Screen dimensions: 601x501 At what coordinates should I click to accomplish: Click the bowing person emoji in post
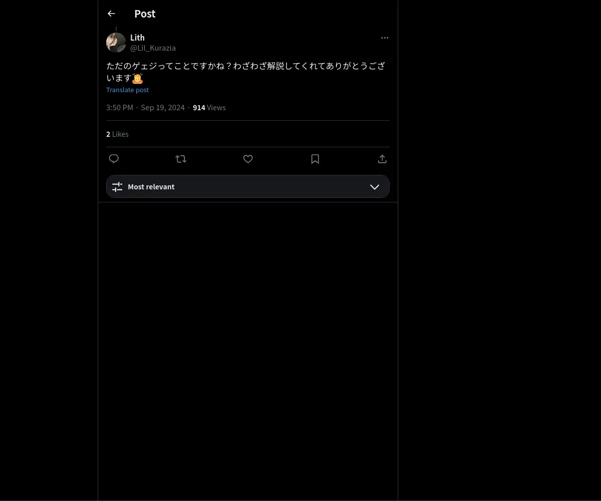tap(138, 78)
